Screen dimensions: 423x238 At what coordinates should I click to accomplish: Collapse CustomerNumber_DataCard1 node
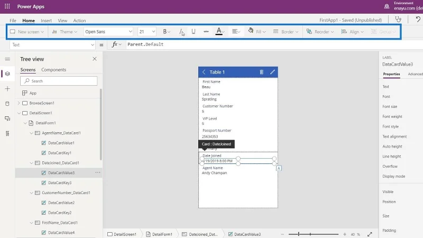[x=31, y=193]
